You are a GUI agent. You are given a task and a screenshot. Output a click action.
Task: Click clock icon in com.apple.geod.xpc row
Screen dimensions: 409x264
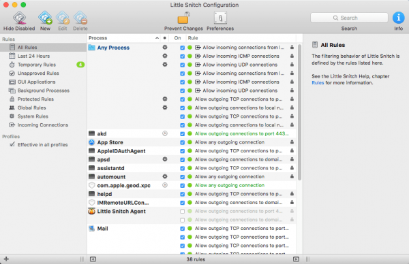pyautogui.click(x=165, y=185)
